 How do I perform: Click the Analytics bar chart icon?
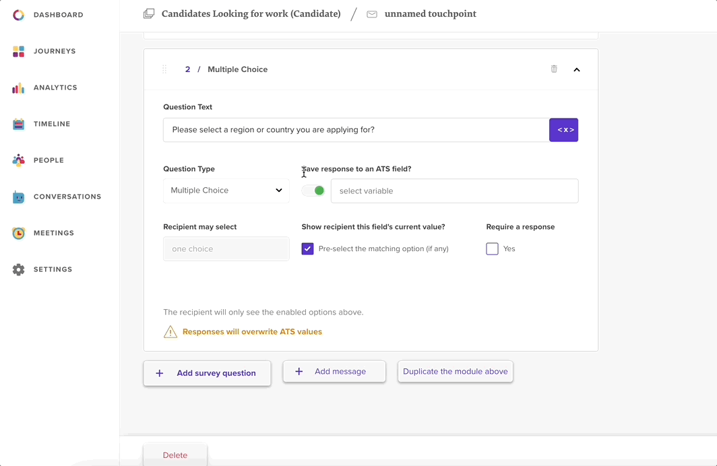(18, 88)
